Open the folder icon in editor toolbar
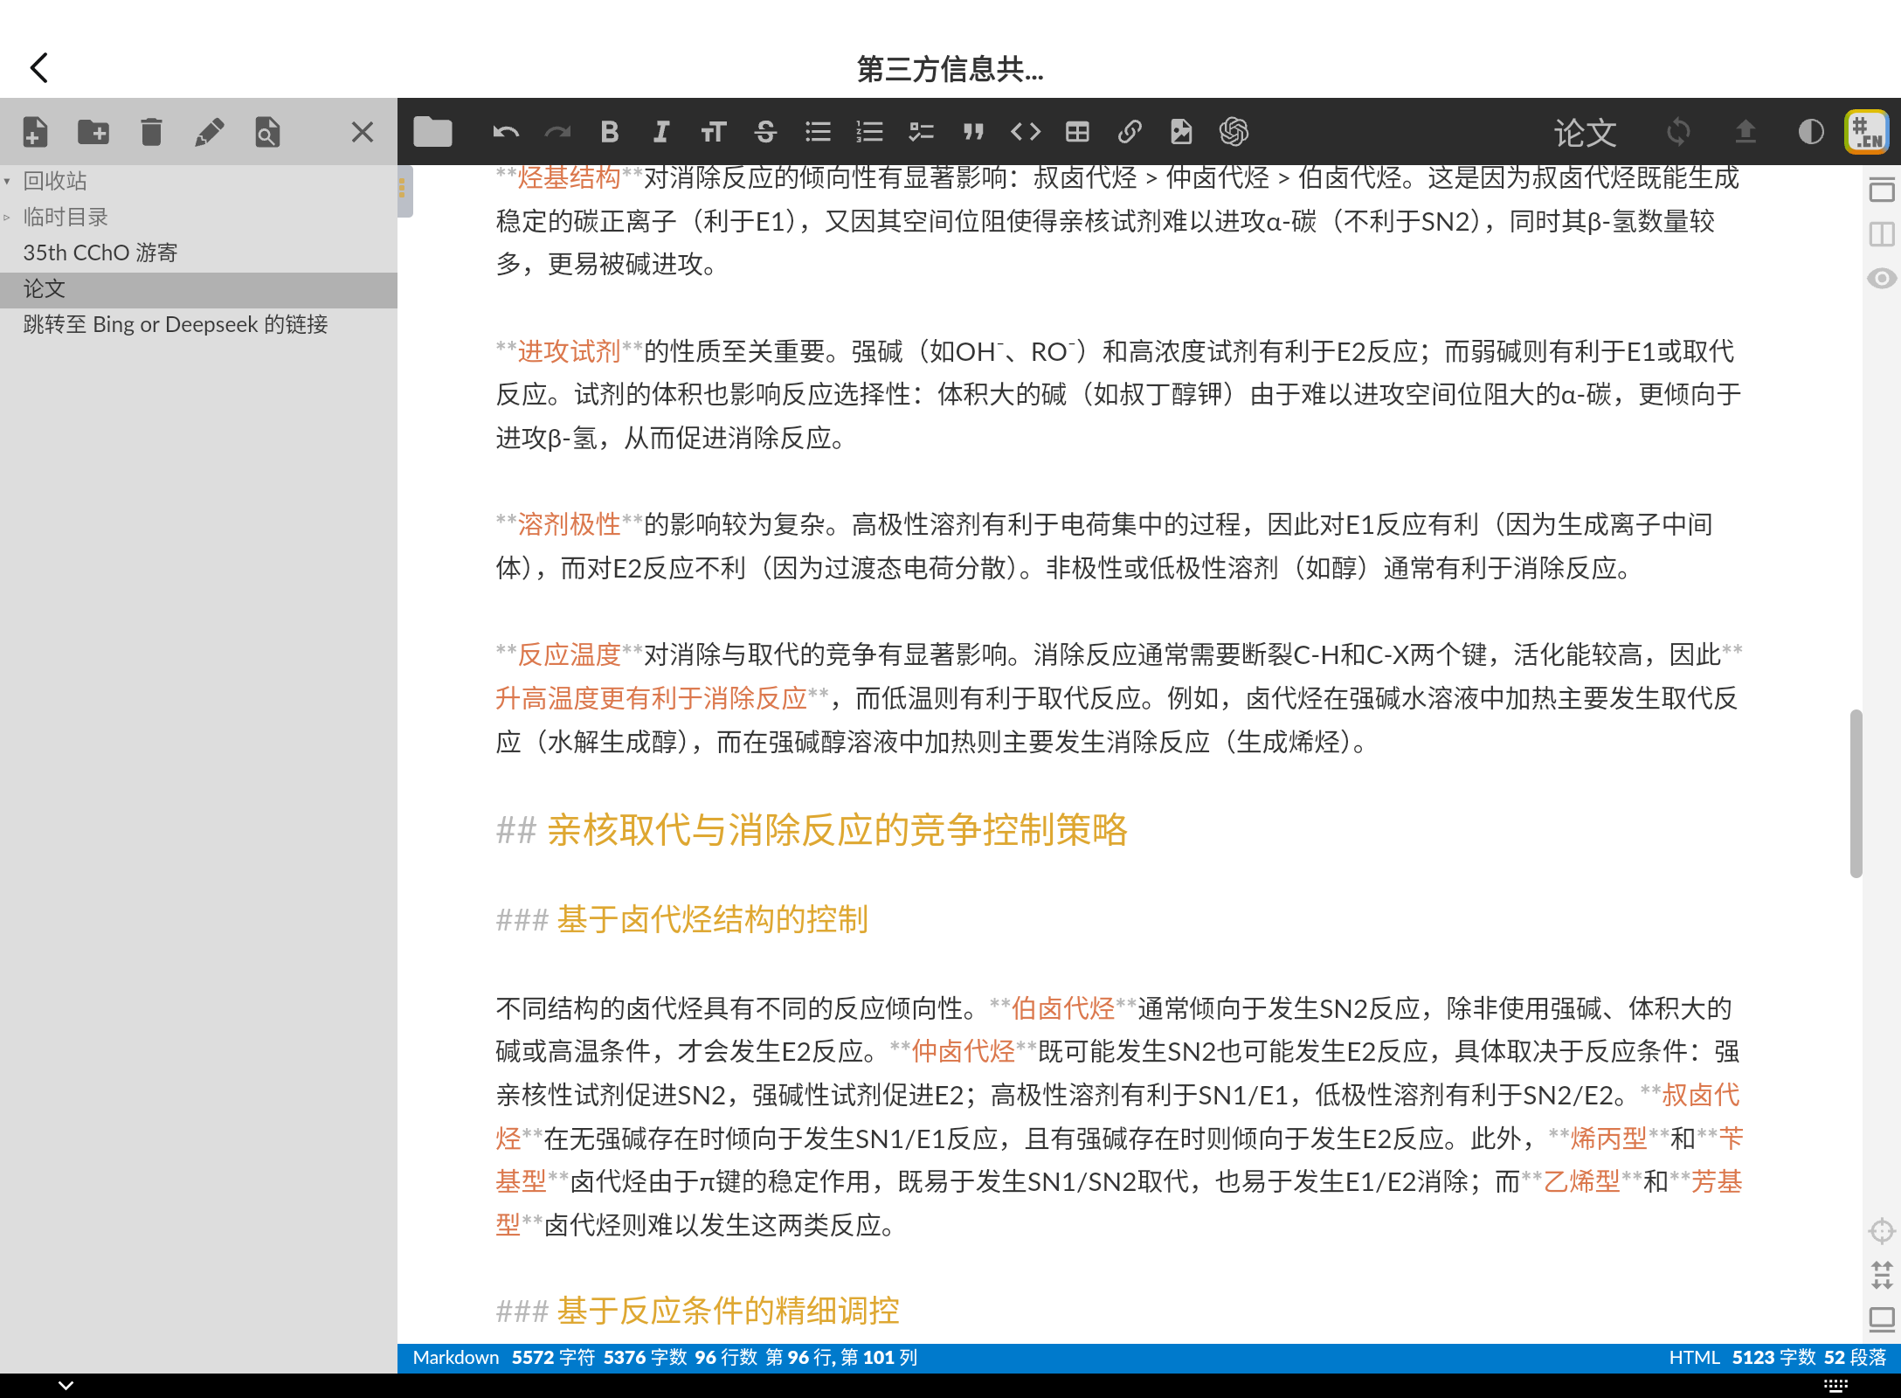The width and height of the screenshot is (1901, 1398). tap(432, 132)
